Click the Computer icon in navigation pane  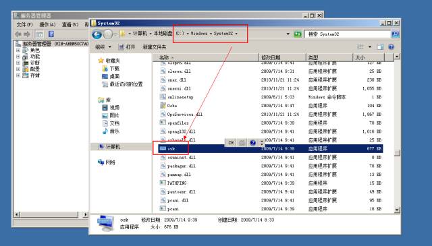[101, 147]
